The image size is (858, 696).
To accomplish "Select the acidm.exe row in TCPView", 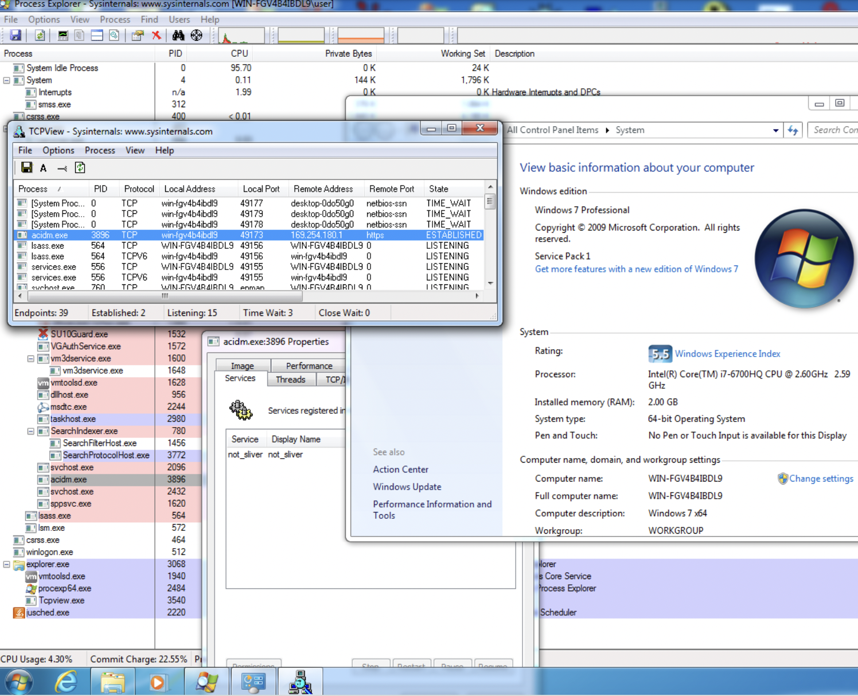I will [x=248, y=235].
